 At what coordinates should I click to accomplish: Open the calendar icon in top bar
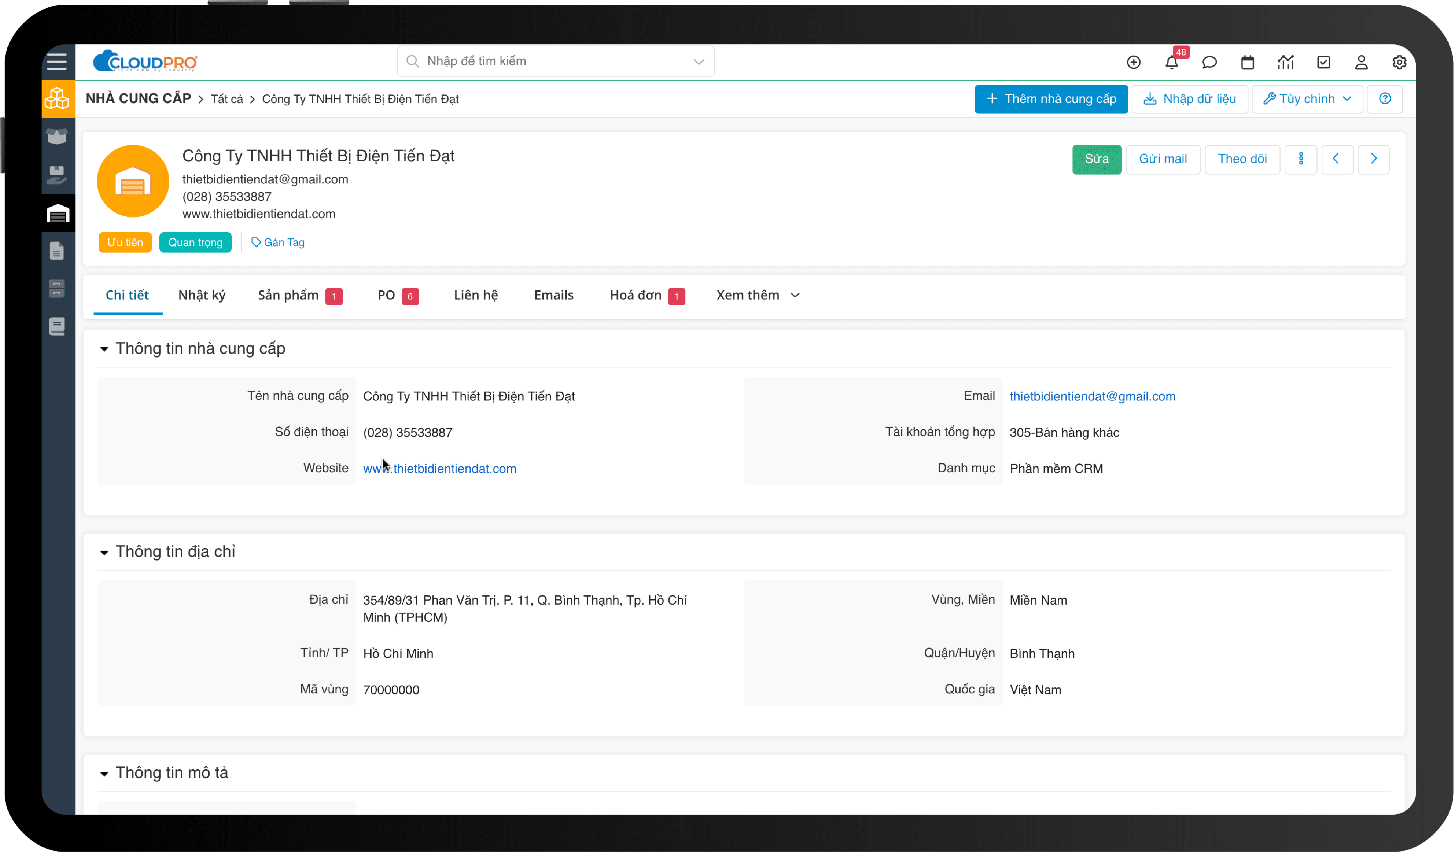1247,62
